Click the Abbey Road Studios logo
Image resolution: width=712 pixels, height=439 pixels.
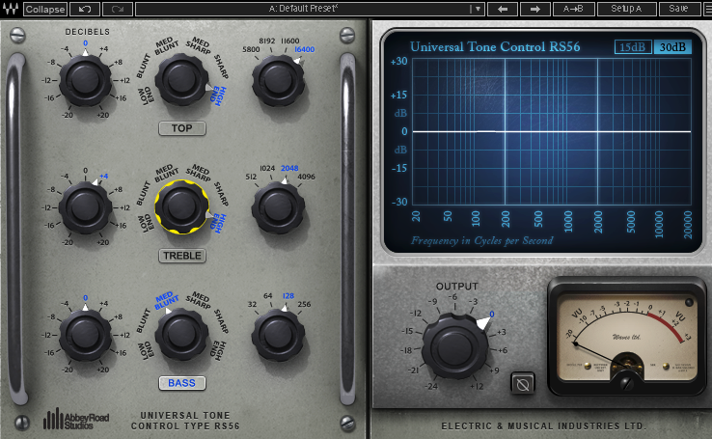(76, 419)
